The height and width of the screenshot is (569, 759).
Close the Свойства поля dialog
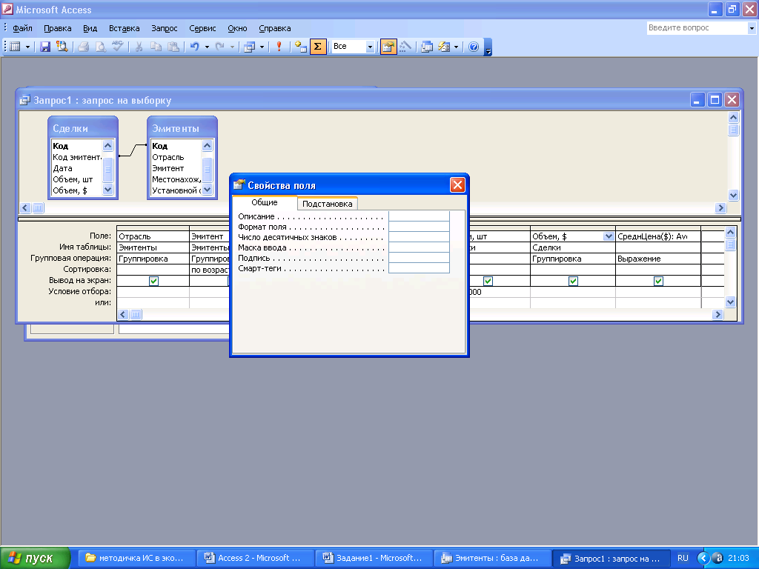tap(457, 184)
